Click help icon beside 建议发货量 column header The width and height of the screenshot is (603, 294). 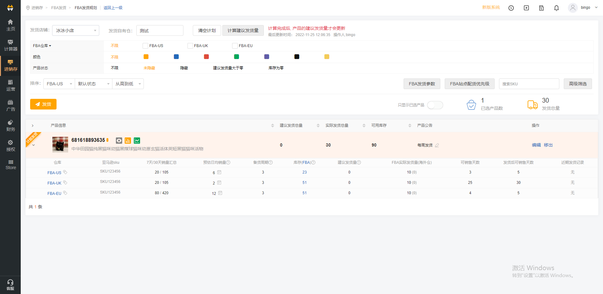(359, 163)
